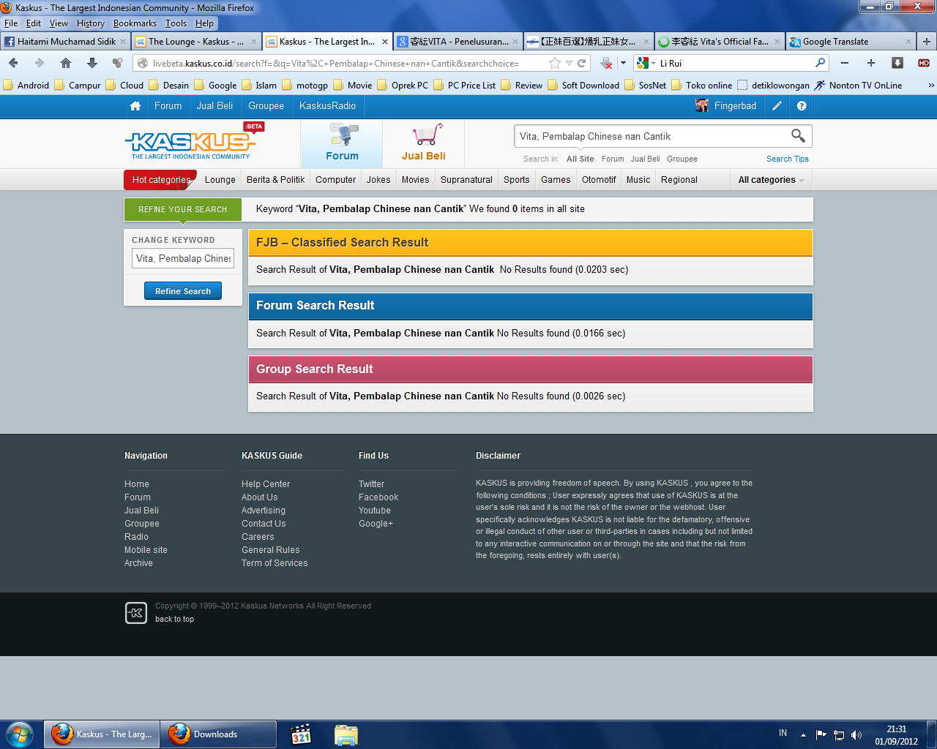Open the Search Tips link

tap(788, 159)
